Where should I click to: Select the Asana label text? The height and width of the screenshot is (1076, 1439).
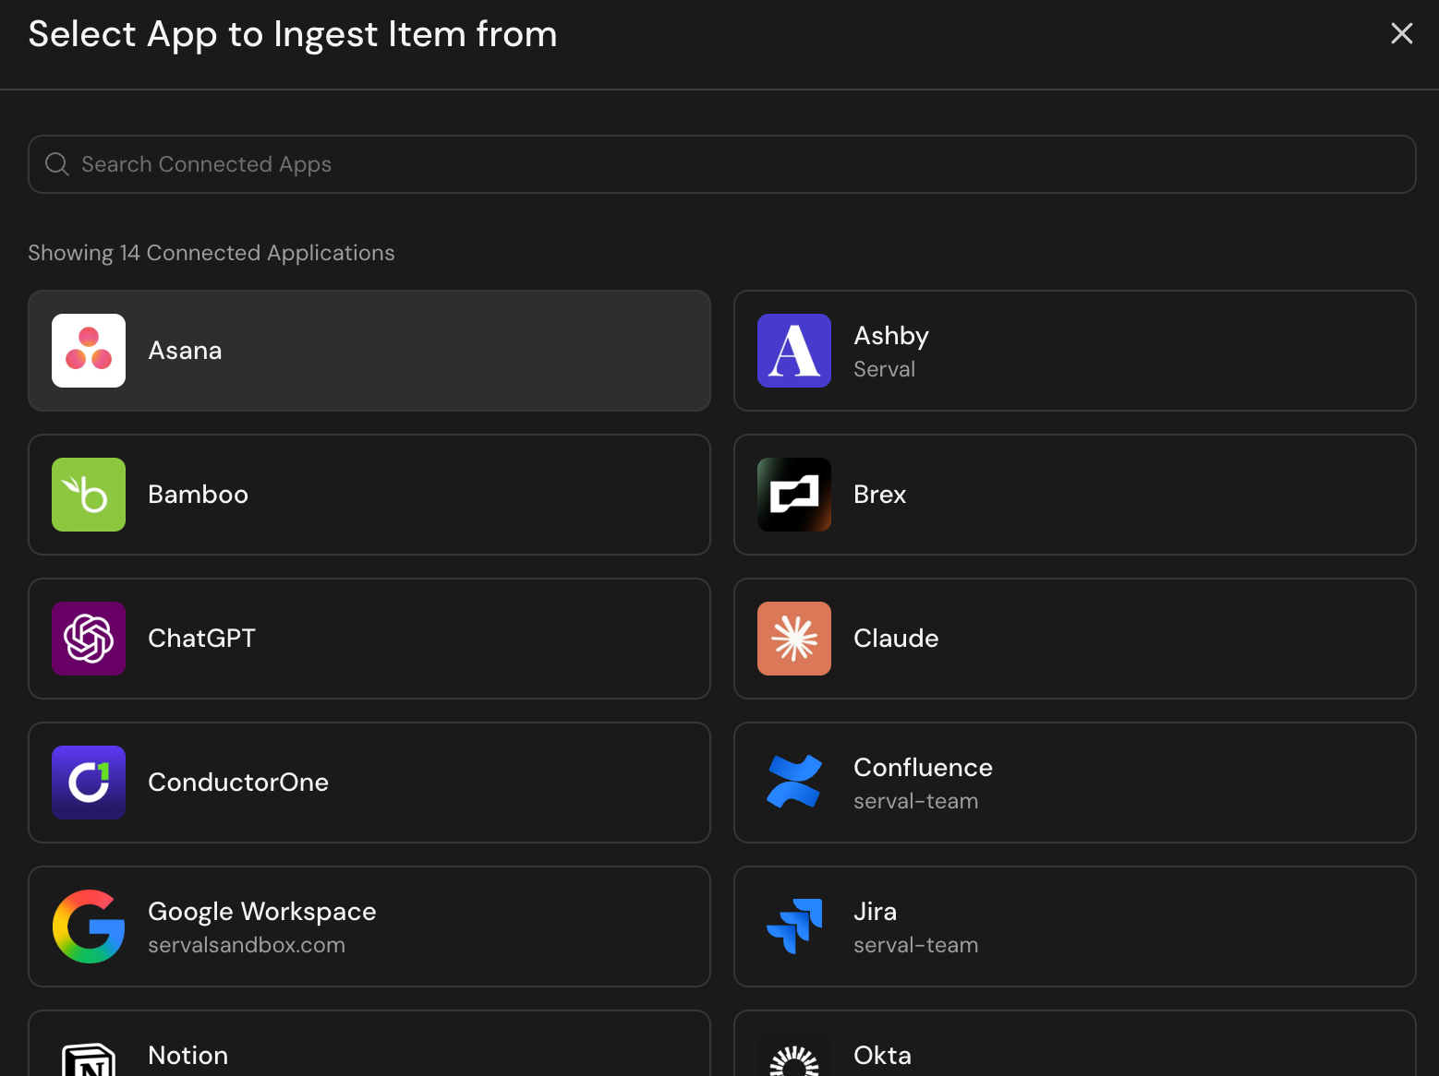(185, 351)
